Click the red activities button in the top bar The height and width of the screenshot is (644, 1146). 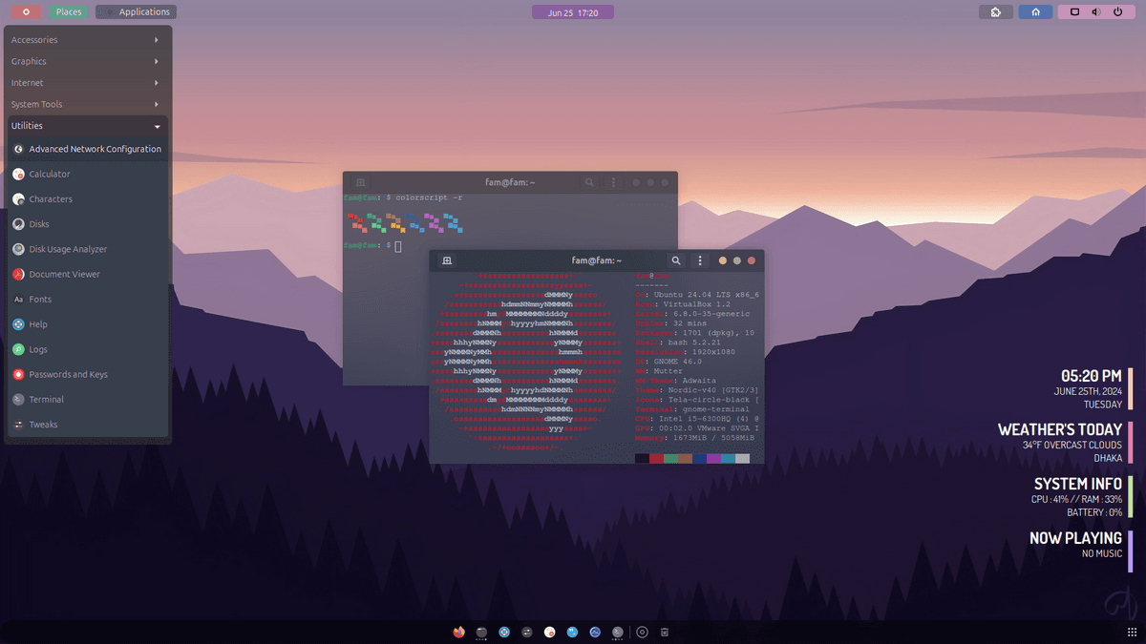(26, 12)
